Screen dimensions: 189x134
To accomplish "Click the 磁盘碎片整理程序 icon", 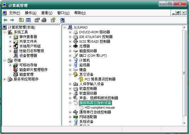I will (x=16, y=70).
